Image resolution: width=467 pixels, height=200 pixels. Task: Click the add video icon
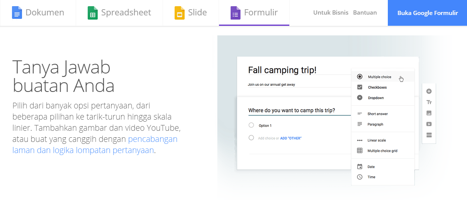(x=429, y=124)
